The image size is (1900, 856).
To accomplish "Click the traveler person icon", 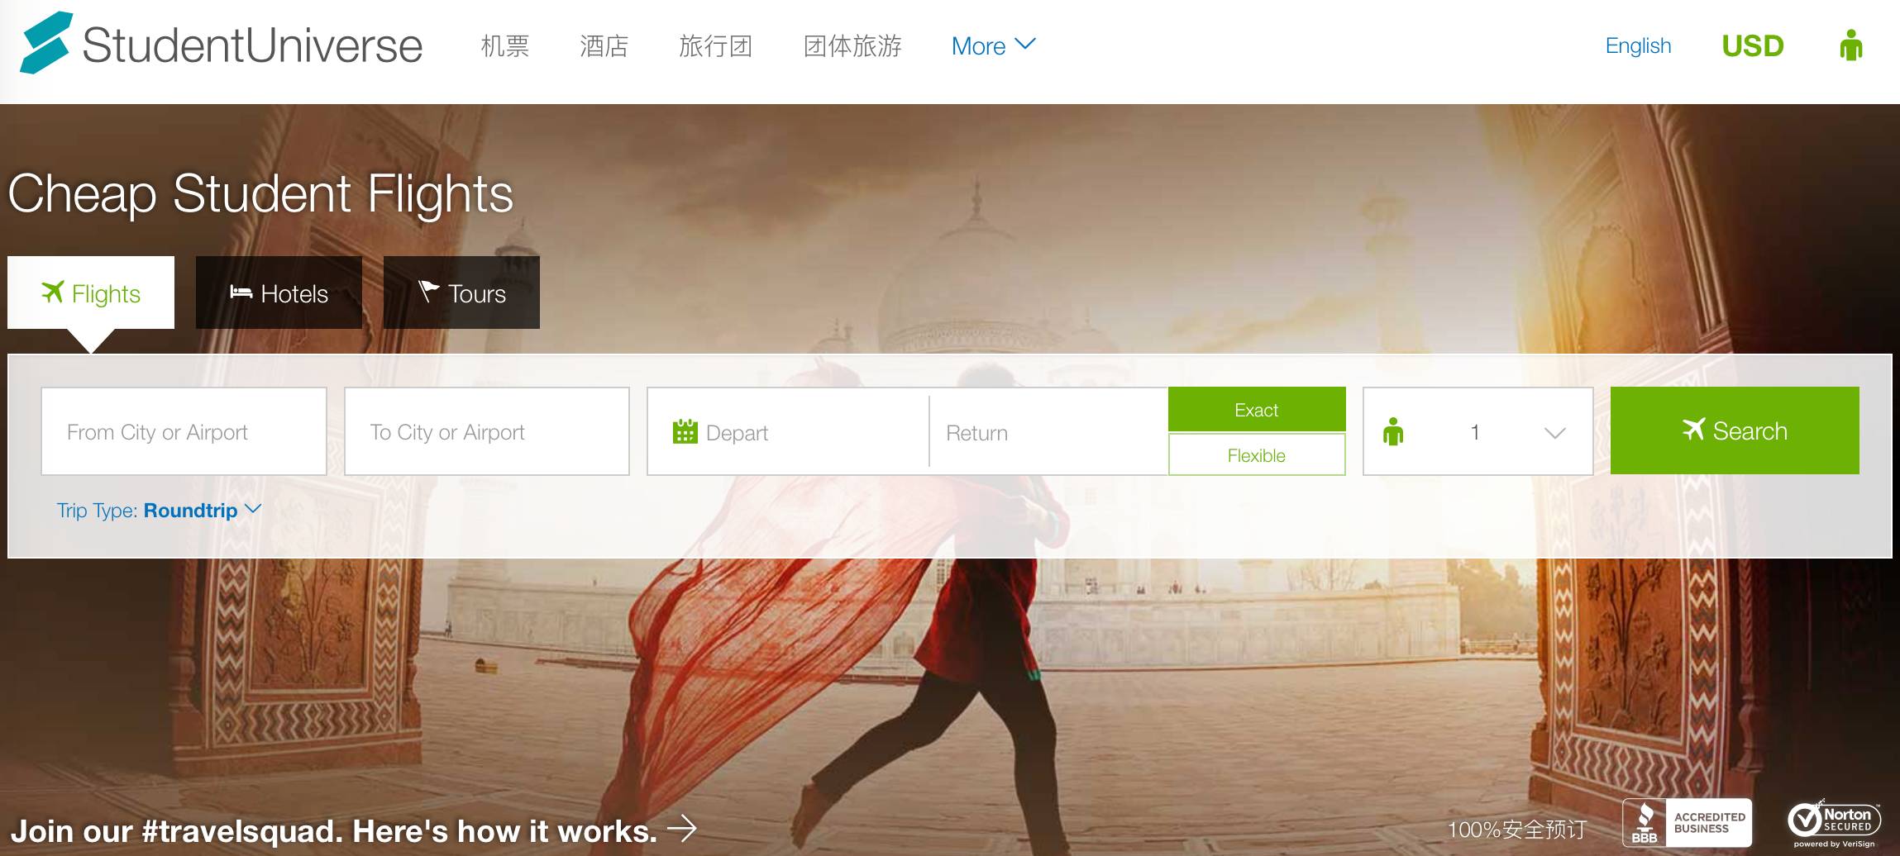I will point(1395,430).
